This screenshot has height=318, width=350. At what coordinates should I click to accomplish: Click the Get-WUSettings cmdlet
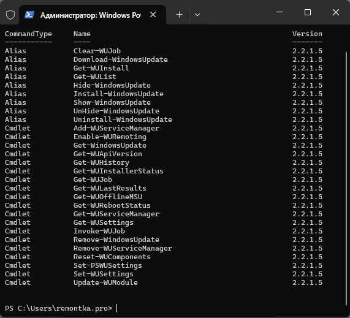[104, 222]
